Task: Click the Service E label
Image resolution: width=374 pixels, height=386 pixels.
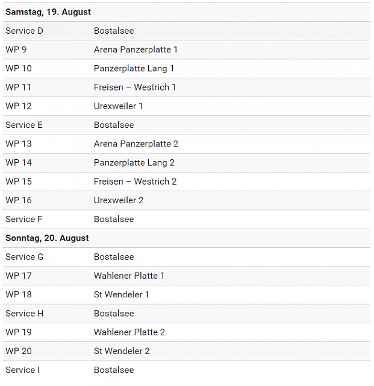Action: pyautogui.click(x=24, y=125)
